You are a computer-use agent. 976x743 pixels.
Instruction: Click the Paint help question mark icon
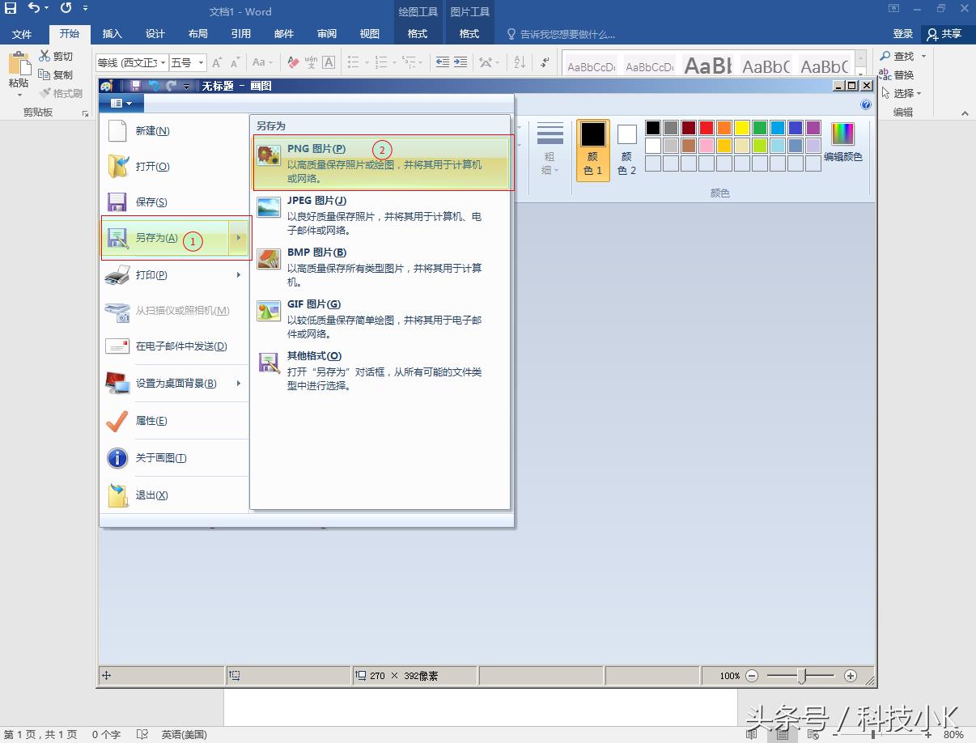click(866, 104)
